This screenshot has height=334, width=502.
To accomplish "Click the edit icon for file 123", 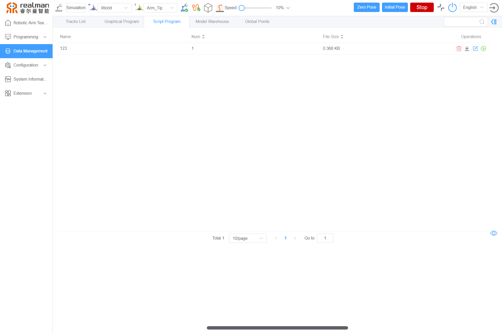I will 475,48.
